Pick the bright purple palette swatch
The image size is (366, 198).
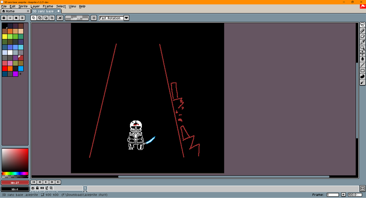point(15,74)
